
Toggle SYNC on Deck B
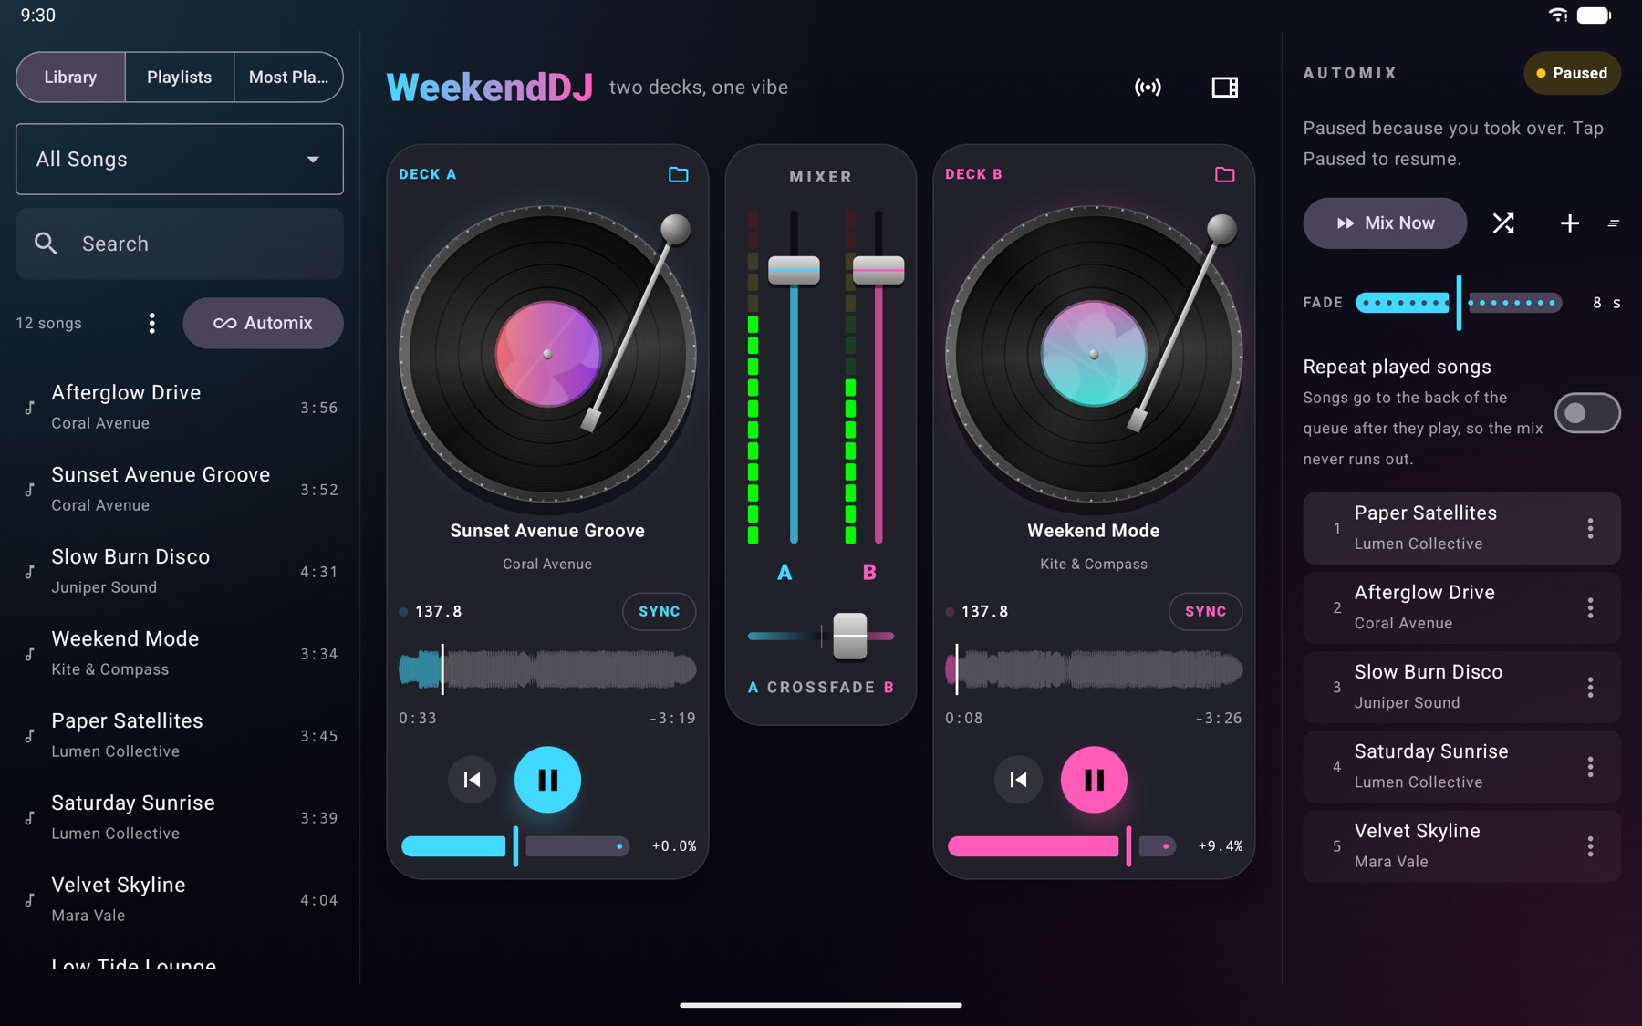point(1205,611)
